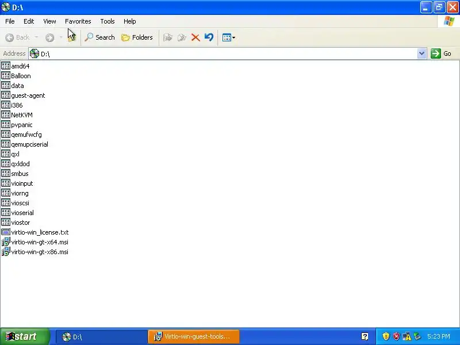
Task: Click the Move To toolbar icon
Action: pyautogui.click(x=167, y=37)
